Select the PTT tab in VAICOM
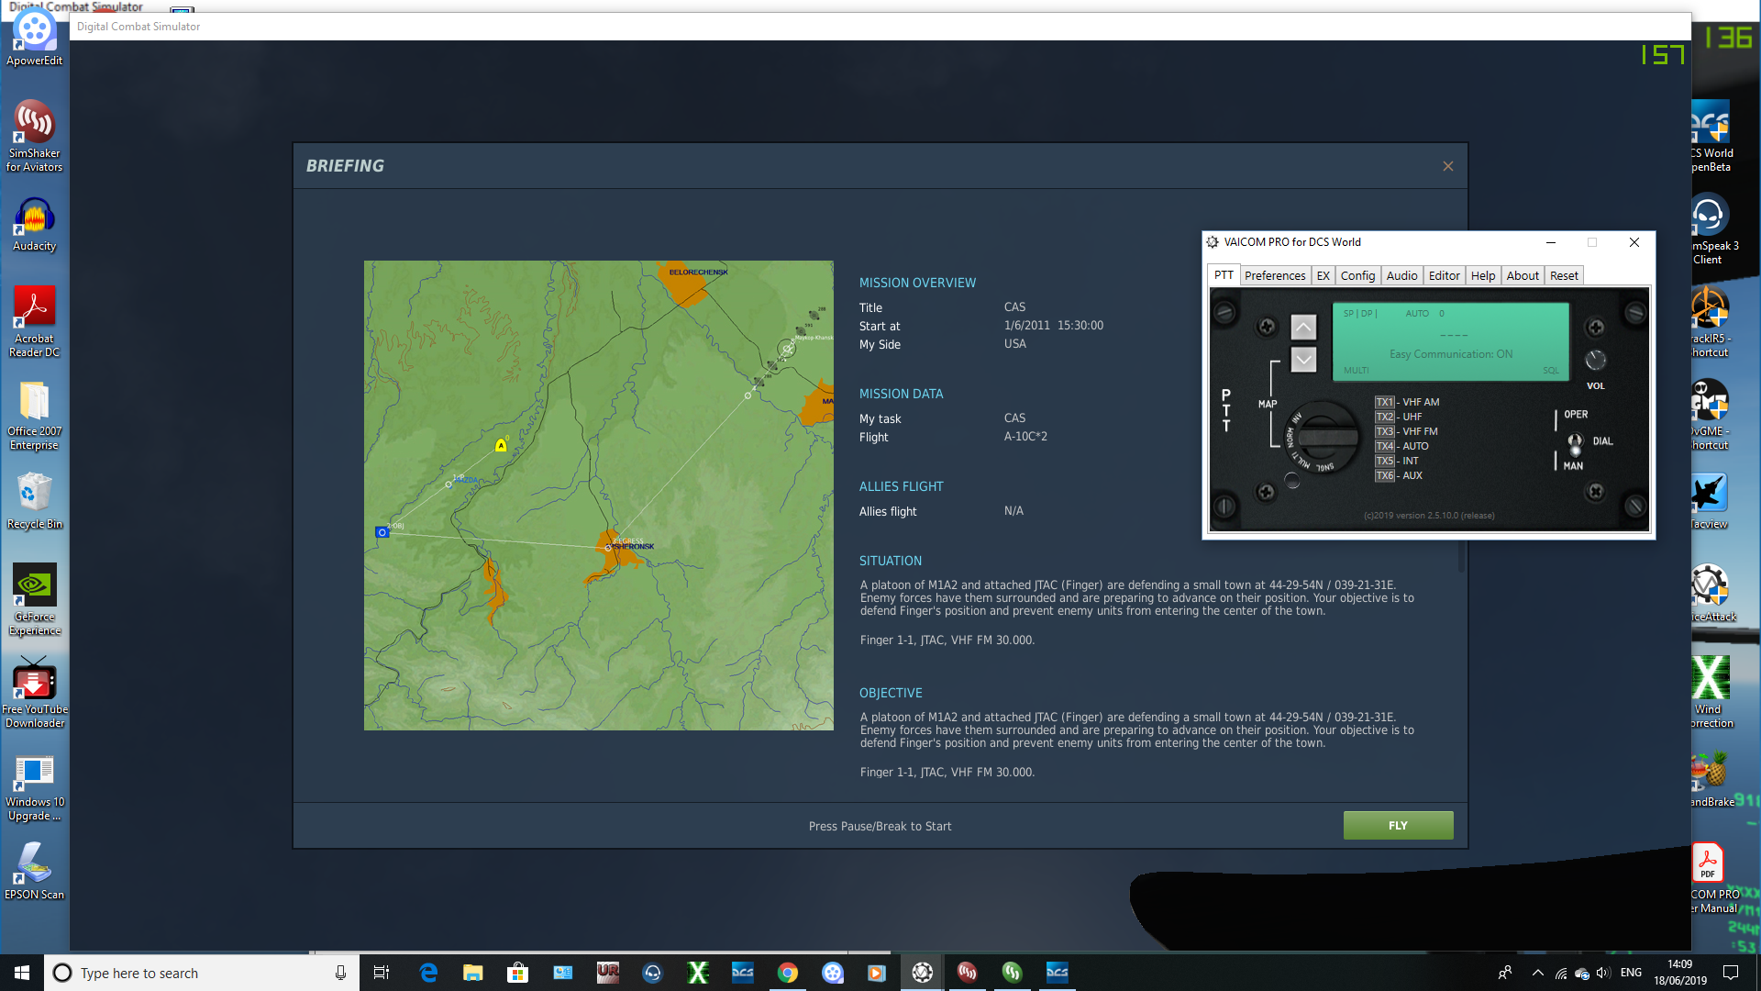1761x991 pixels. [1224, 274]
